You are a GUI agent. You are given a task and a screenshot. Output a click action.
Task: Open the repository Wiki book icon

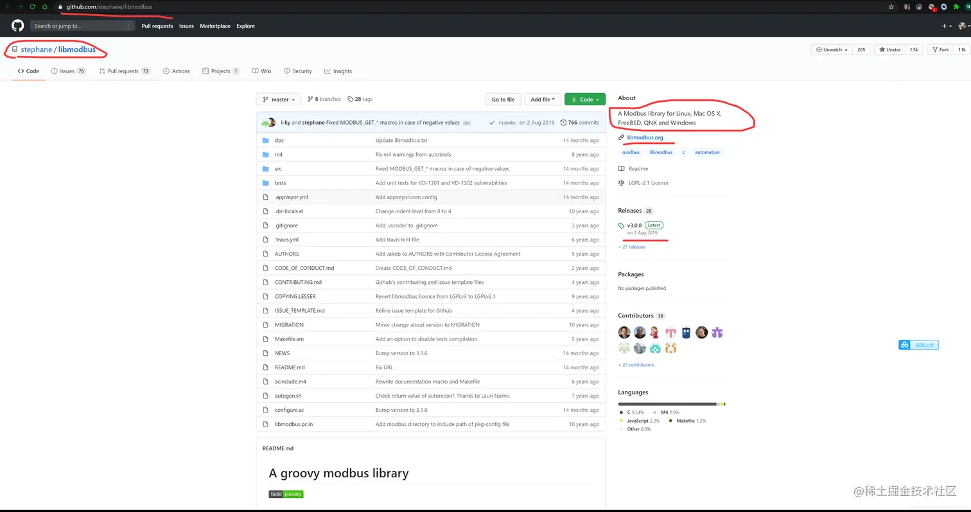pyautogui.click(x=254, y=71)
